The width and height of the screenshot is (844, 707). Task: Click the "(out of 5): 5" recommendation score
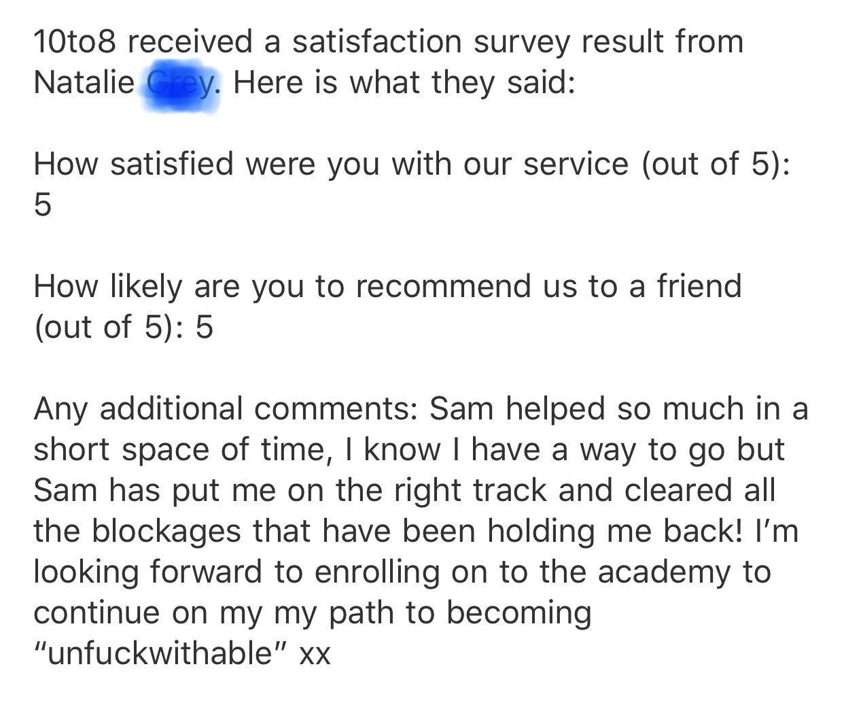124,328
